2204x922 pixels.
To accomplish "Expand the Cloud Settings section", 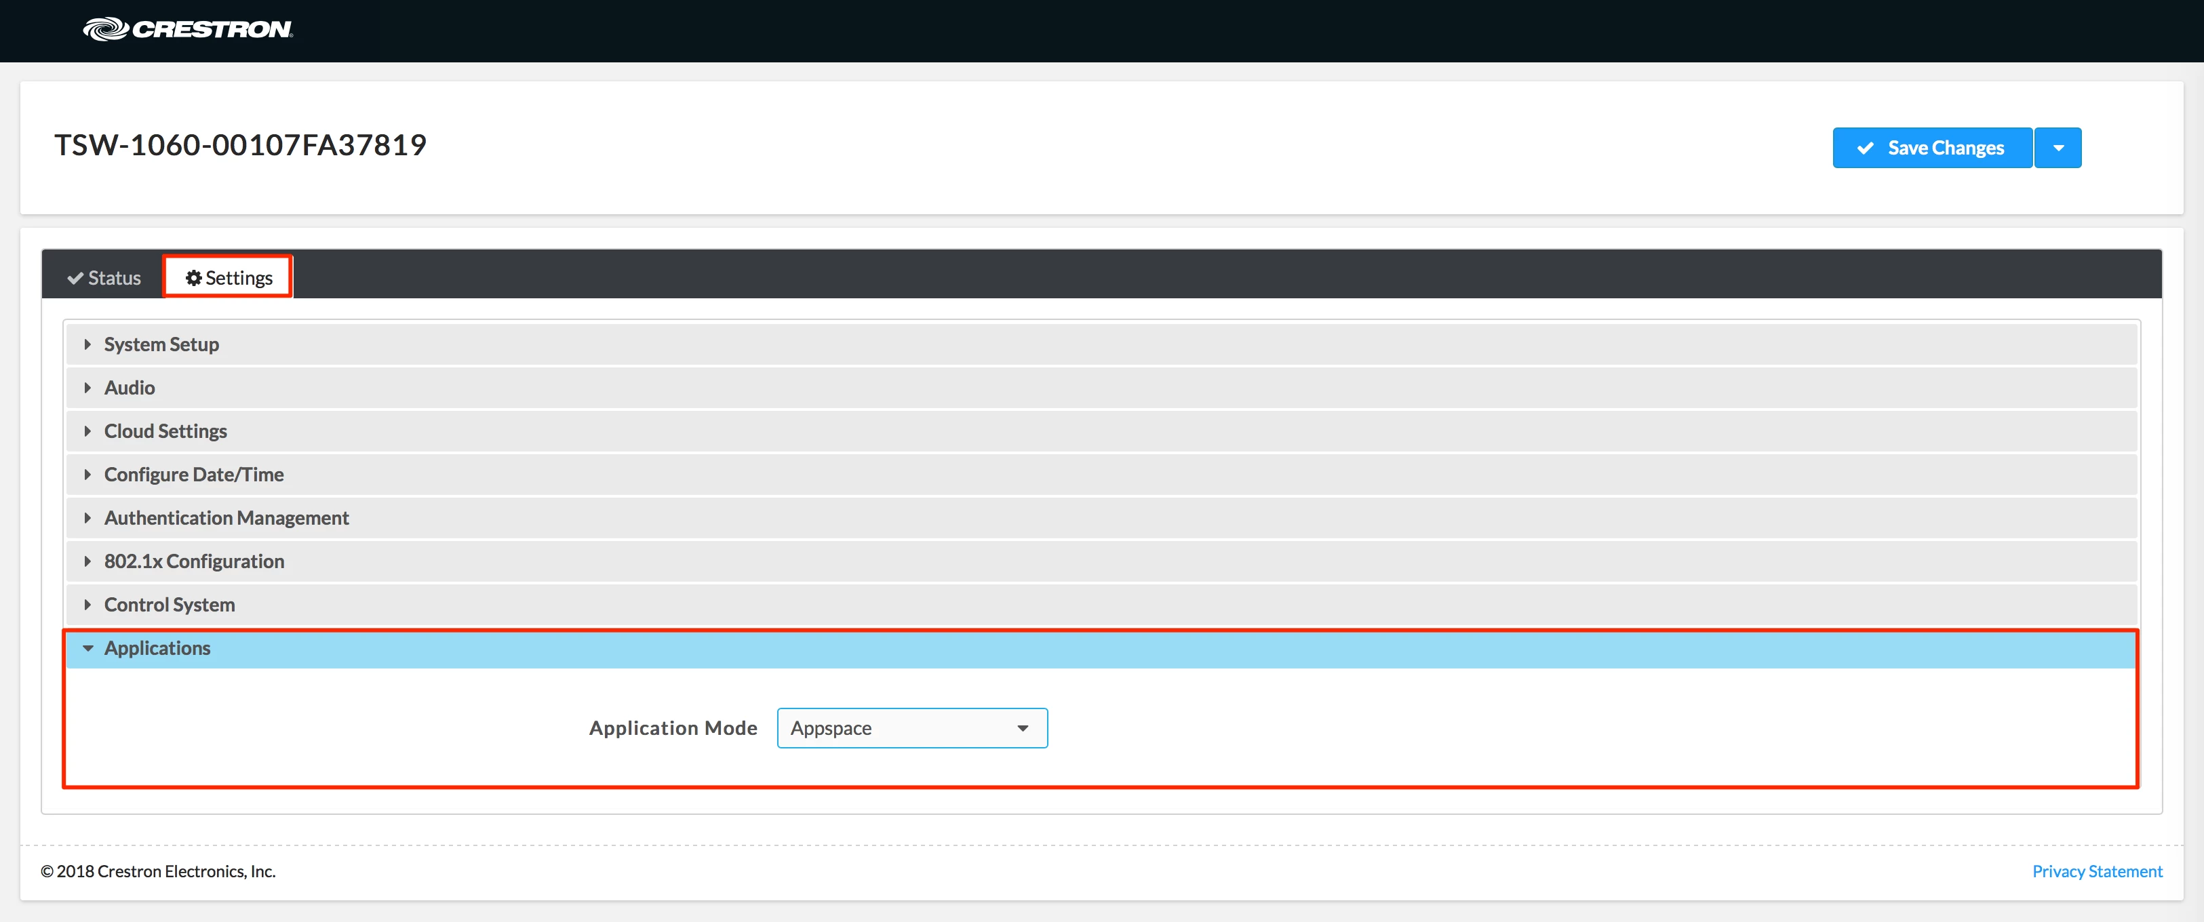I will click(165, 431).
